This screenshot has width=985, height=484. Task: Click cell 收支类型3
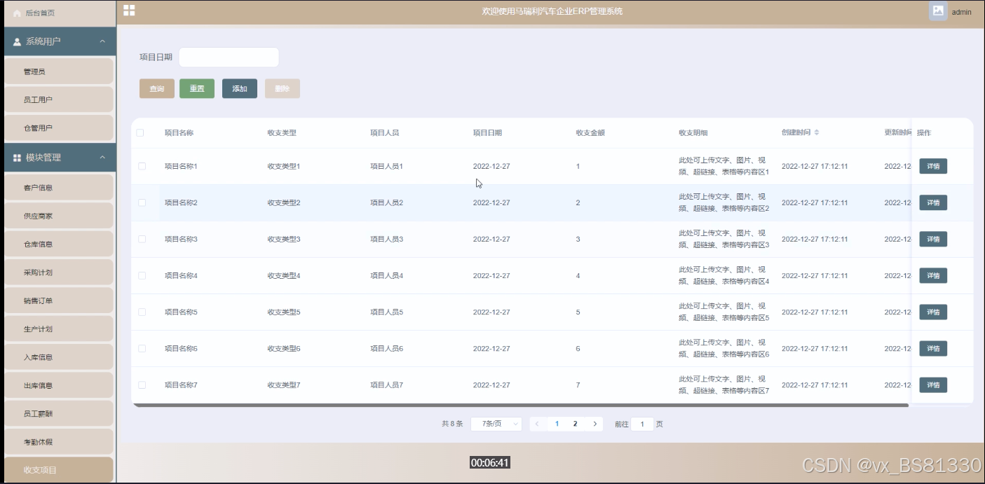[284, 239]
